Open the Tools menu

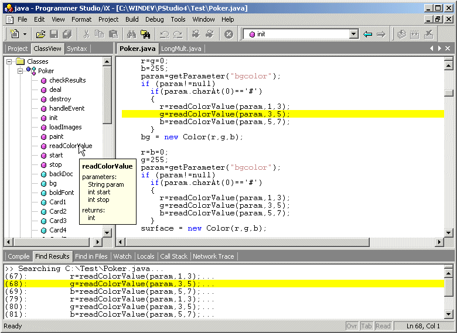coord(178,19)
